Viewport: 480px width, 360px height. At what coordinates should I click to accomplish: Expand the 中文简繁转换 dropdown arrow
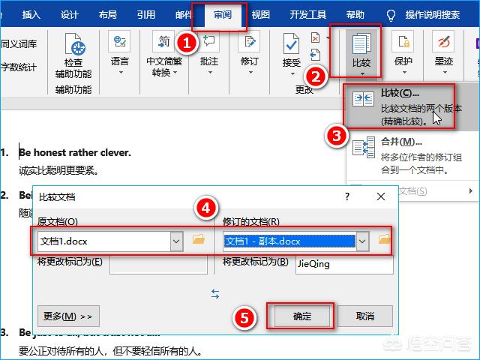tap(175, 73)
